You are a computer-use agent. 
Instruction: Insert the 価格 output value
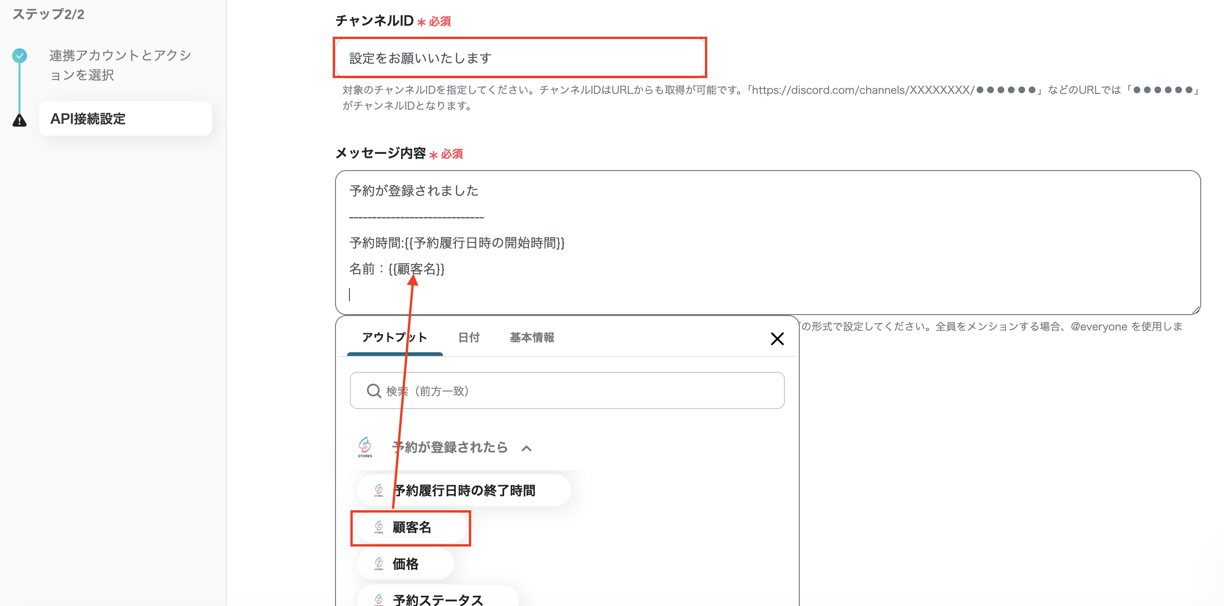point(406,564)
